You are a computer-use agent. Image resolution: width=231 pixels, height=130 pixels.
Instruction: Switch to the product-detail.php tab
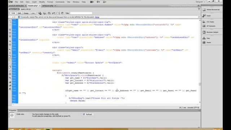pyautogui.click(x=16, y=6)
